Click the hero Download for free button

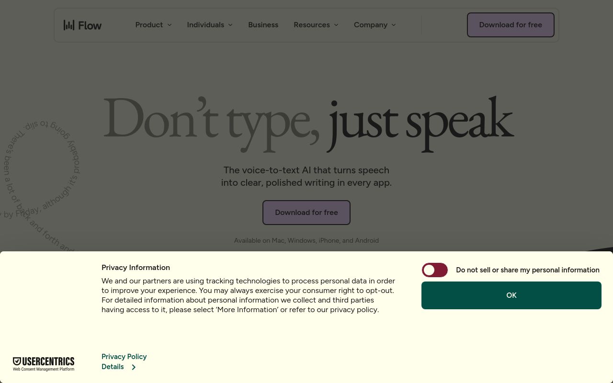pos(306,213)
